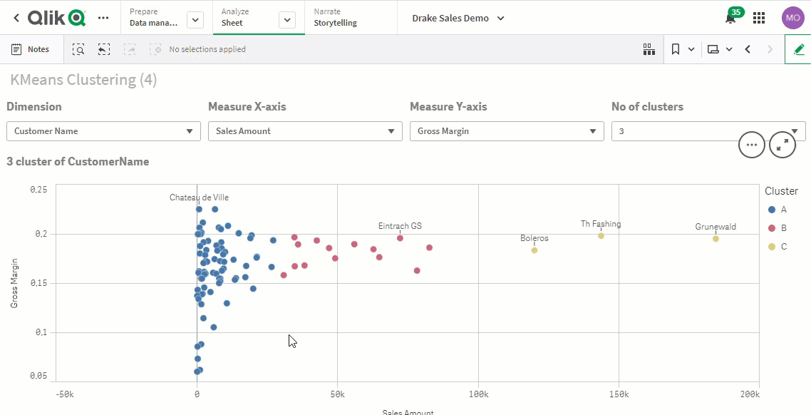
Task: Click the bookmarks icon
Action: (675, 49)
